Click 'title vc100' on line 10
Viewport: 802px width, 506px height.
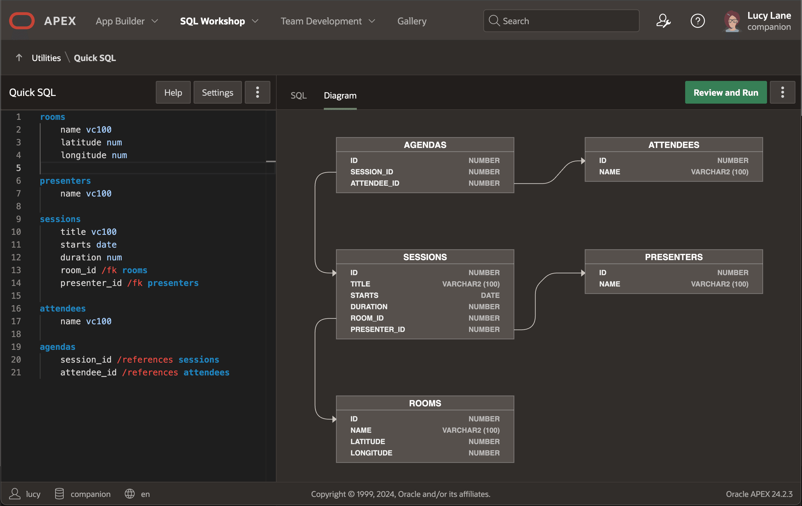[89, 231]
